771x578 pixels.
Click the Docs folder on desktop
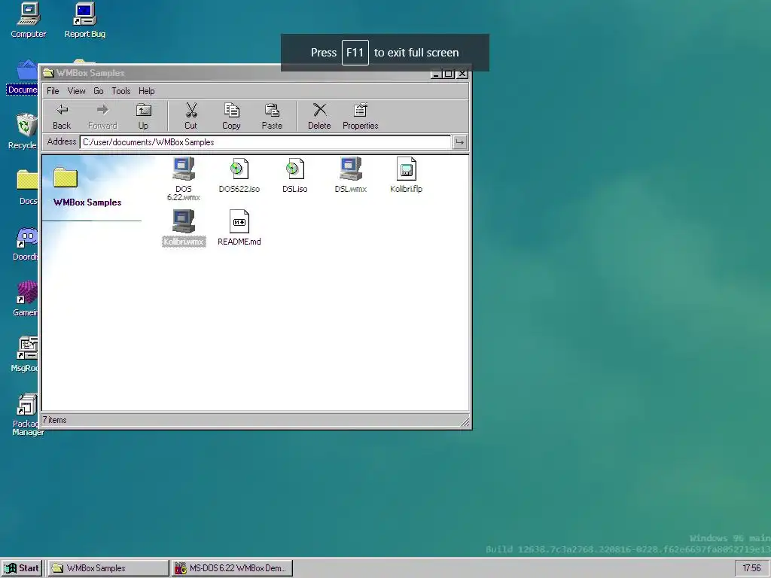pyautogui.click(x=26, y=187)
